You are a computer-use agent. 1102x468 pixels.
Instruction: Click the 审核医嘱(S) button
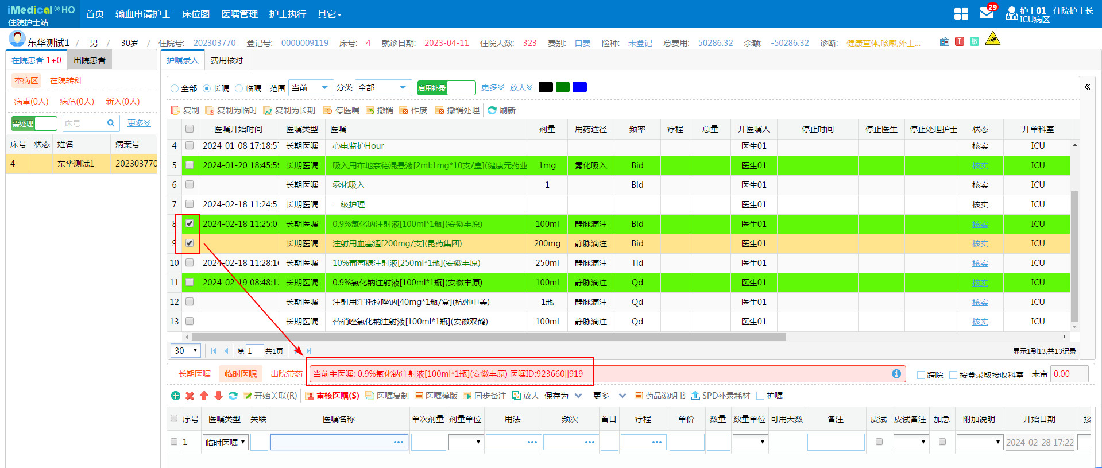click(332, 396)
